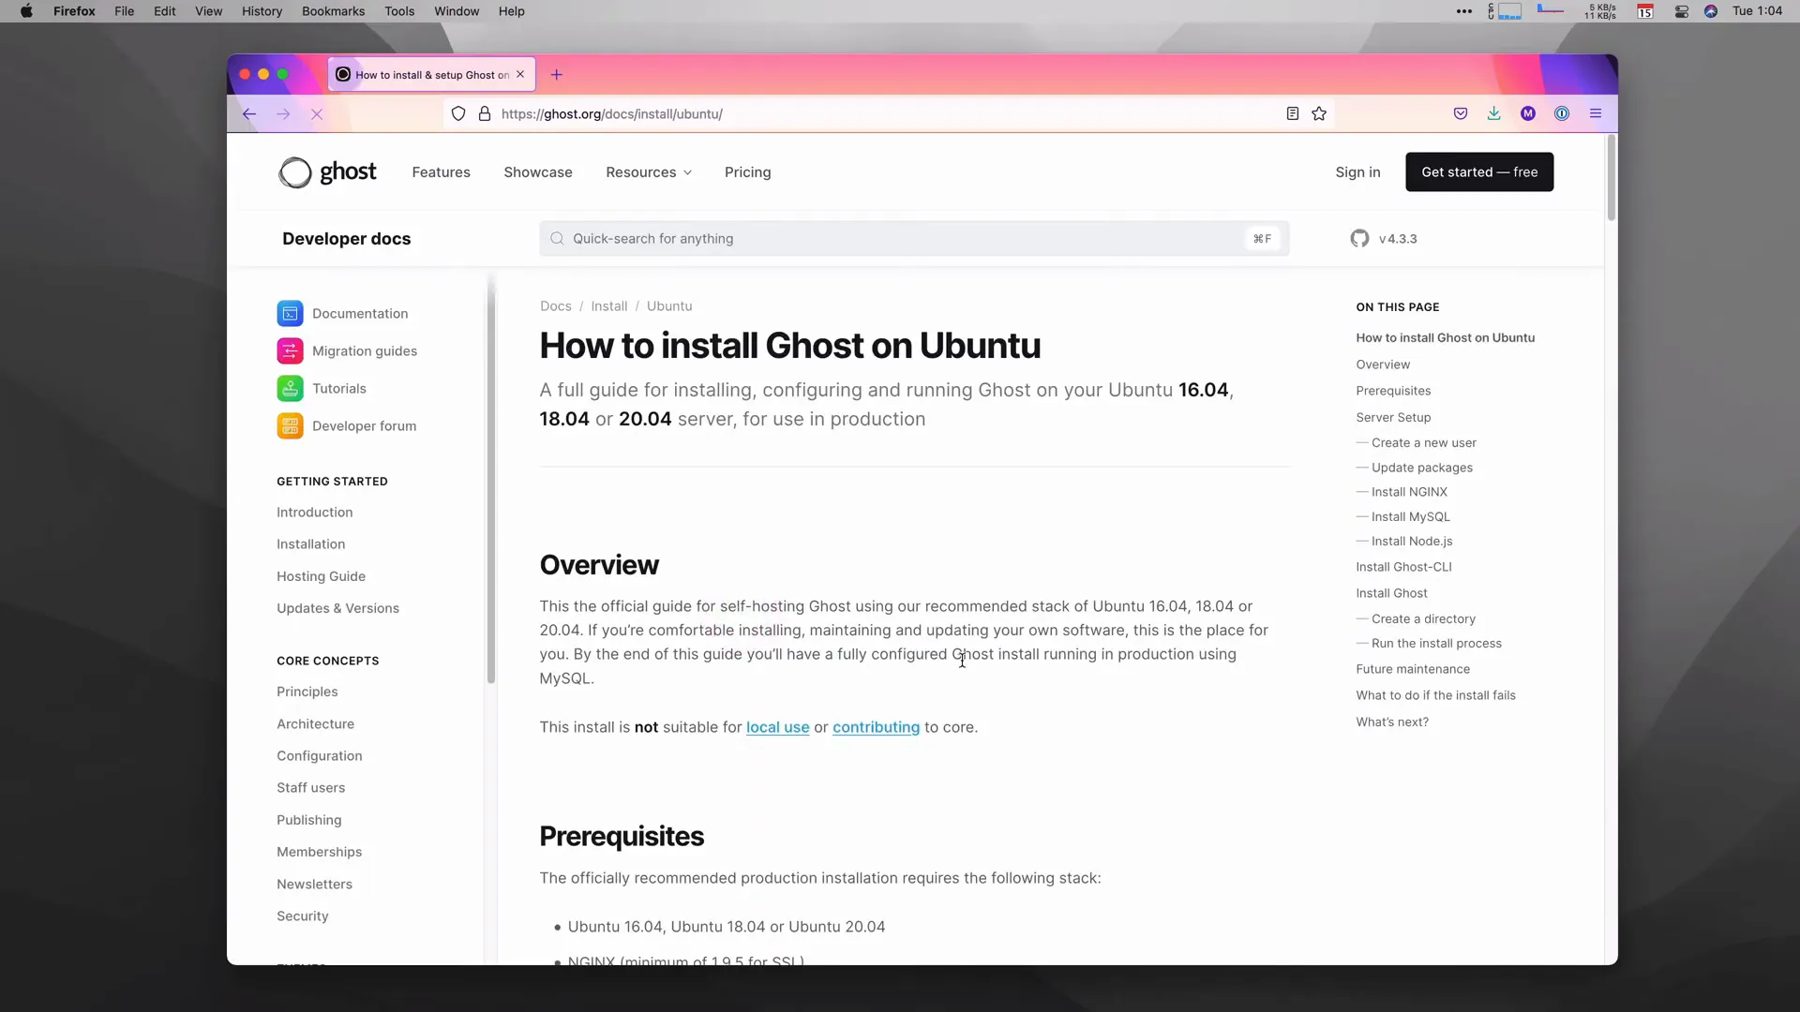Click the padlock site information icon

[485, 114]
